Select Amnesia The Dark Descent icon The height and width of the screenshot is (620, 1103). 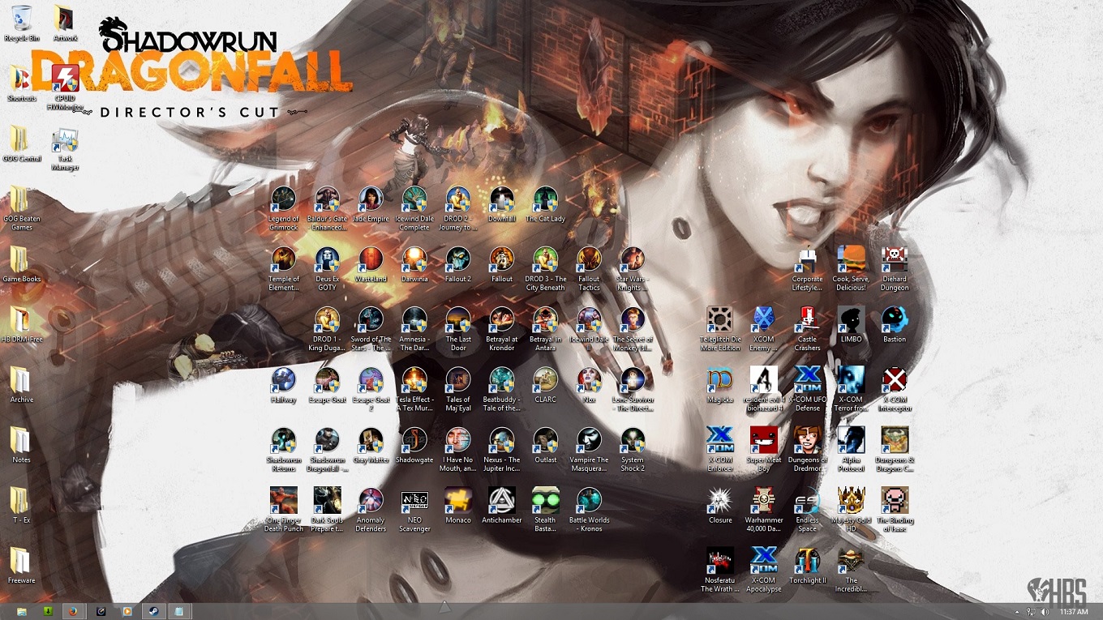(x=415, y=329)
